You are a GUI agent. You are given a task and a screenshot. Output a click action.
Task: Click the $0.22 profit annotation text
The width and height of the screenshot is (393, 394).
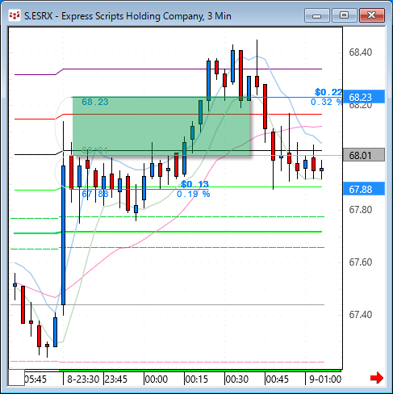click(x=328, y=92)
